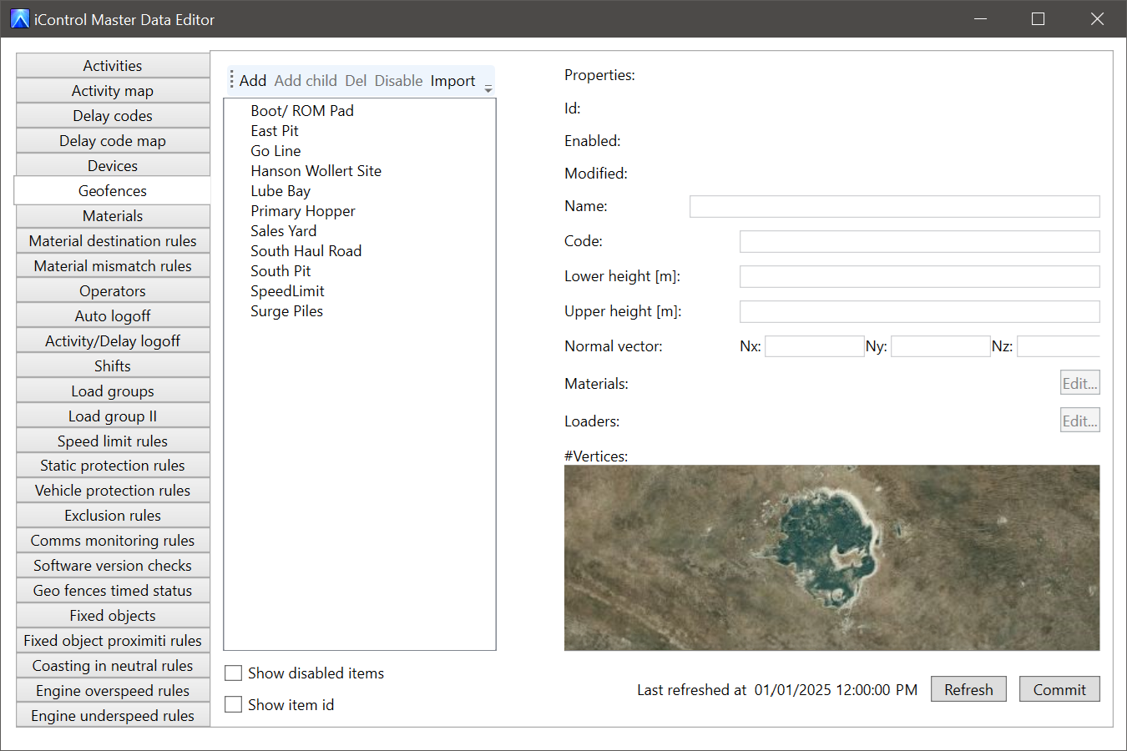Viewport: 1127px width, 751px height.
Task: Select East Pit in the list
Action: [x=275, y=131]
